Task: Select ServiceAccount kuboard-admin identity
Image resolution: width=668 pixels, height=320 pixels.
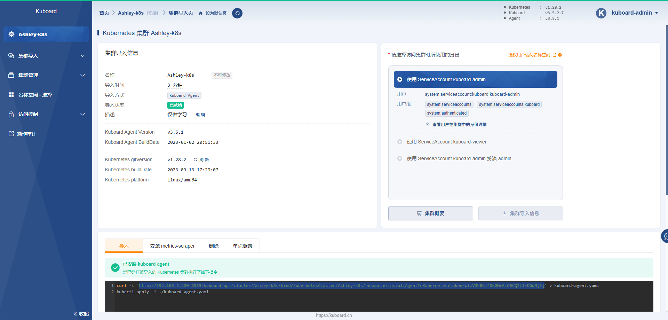Action: coord(475,79)
